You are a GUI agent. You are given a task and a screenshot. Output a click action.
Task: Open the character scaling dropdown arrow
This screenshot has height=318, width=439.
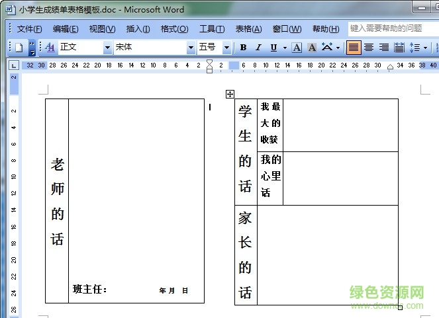coord(338,48)
